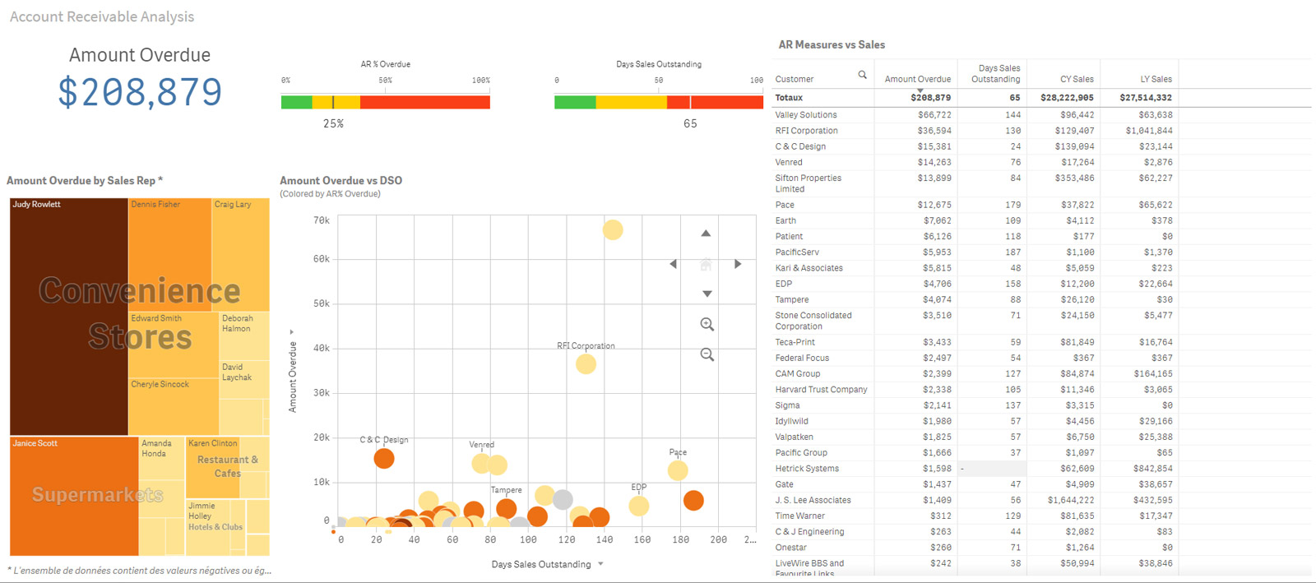Select Kari & Associates in the table

pyautogui.click(x=809, y=268)
